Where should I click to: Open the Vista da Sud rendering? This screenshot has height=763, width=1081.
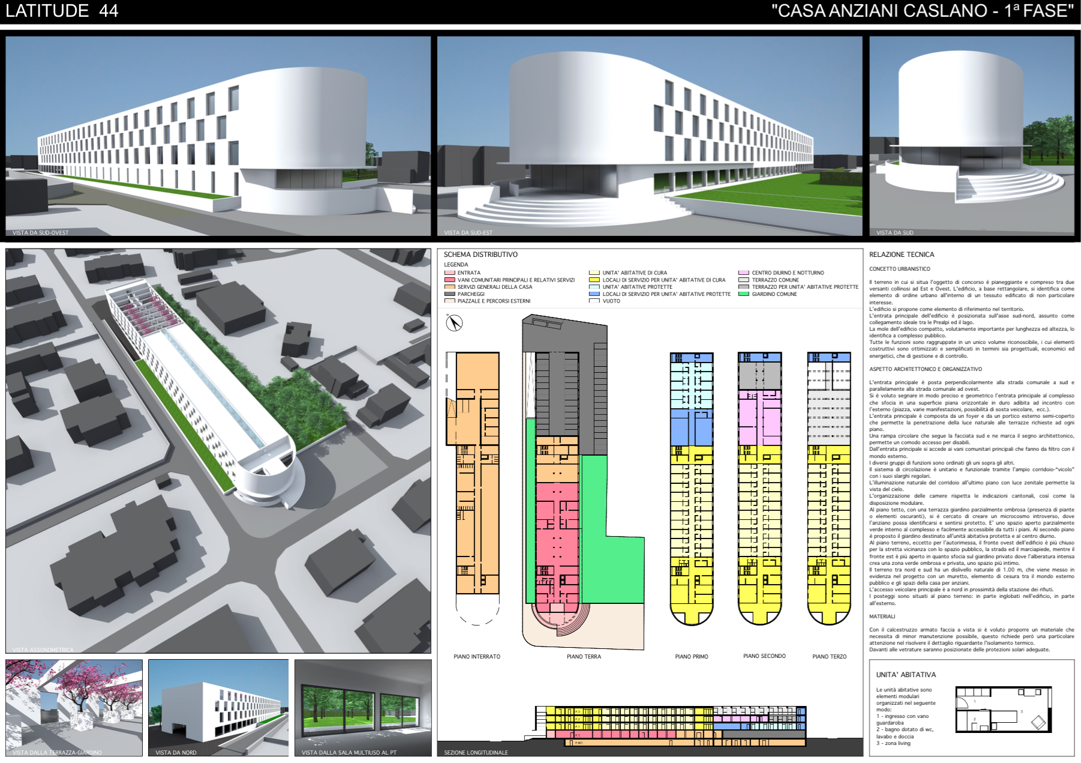pyautogui.click(x=972, y=136)
